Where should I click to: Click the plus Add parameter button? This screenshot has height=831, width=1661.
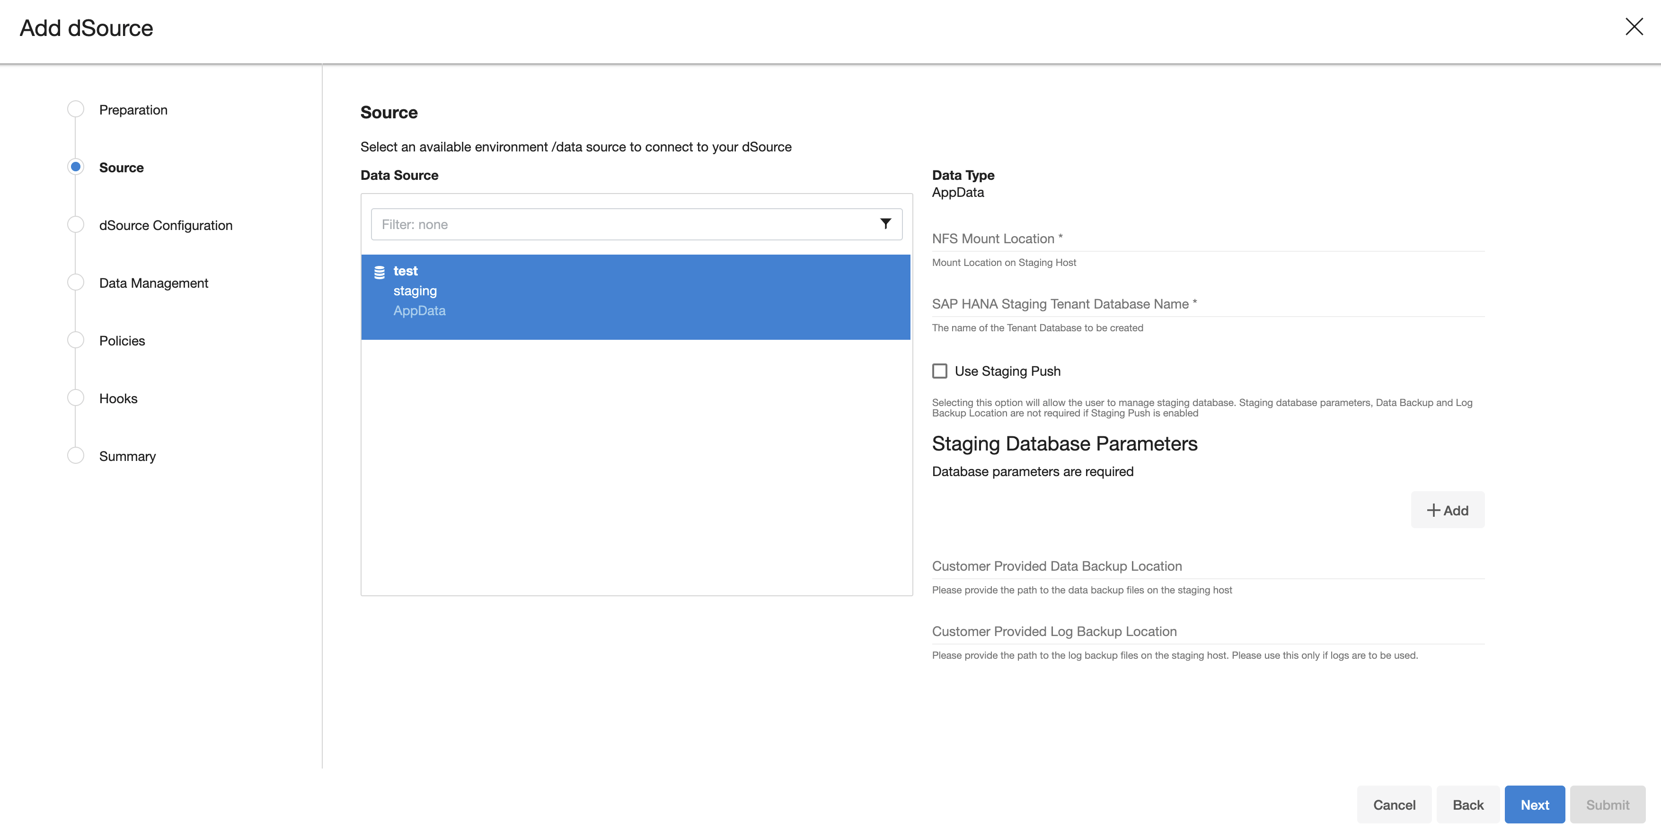coord(1447,510)
